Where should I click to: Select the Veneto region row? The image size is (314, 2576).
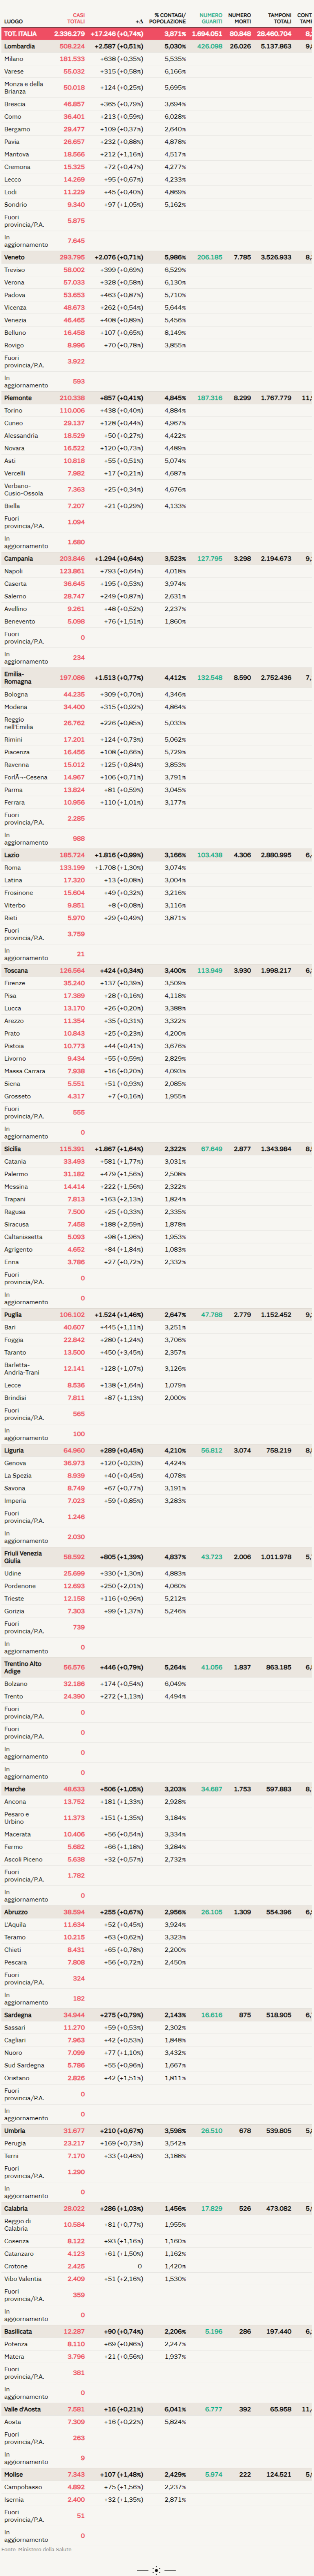click(156, 257)
